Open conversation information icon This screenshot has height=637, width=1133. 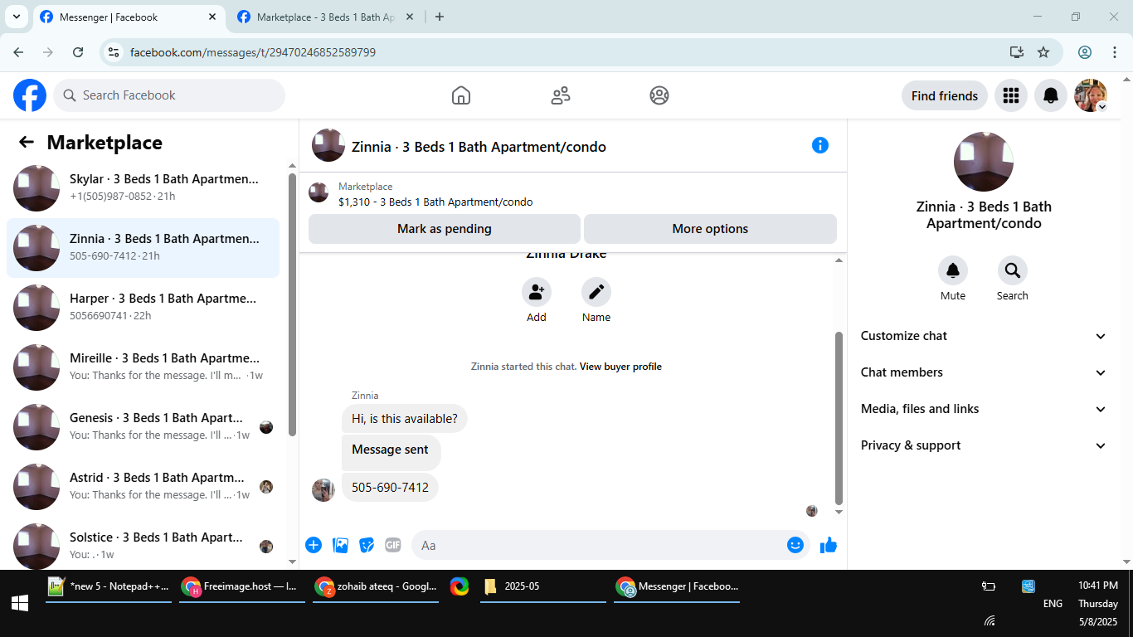(x=820, y=145)
